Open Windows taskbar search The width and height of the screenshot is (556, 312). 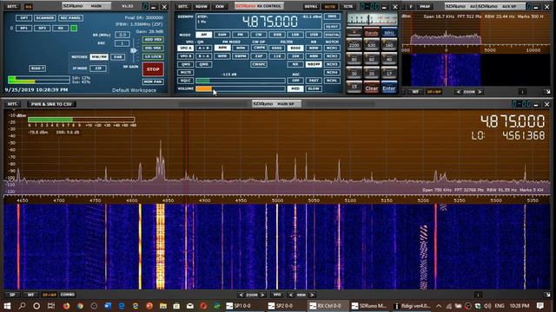pyautogui.click(x=22, y=306)
